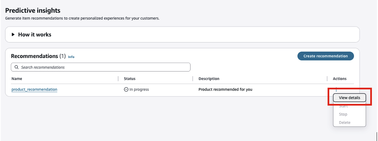The width and height of the screenshot is (378, 141).
Task: Click the divider between Description and Actions
Action: tap(327, 79)
